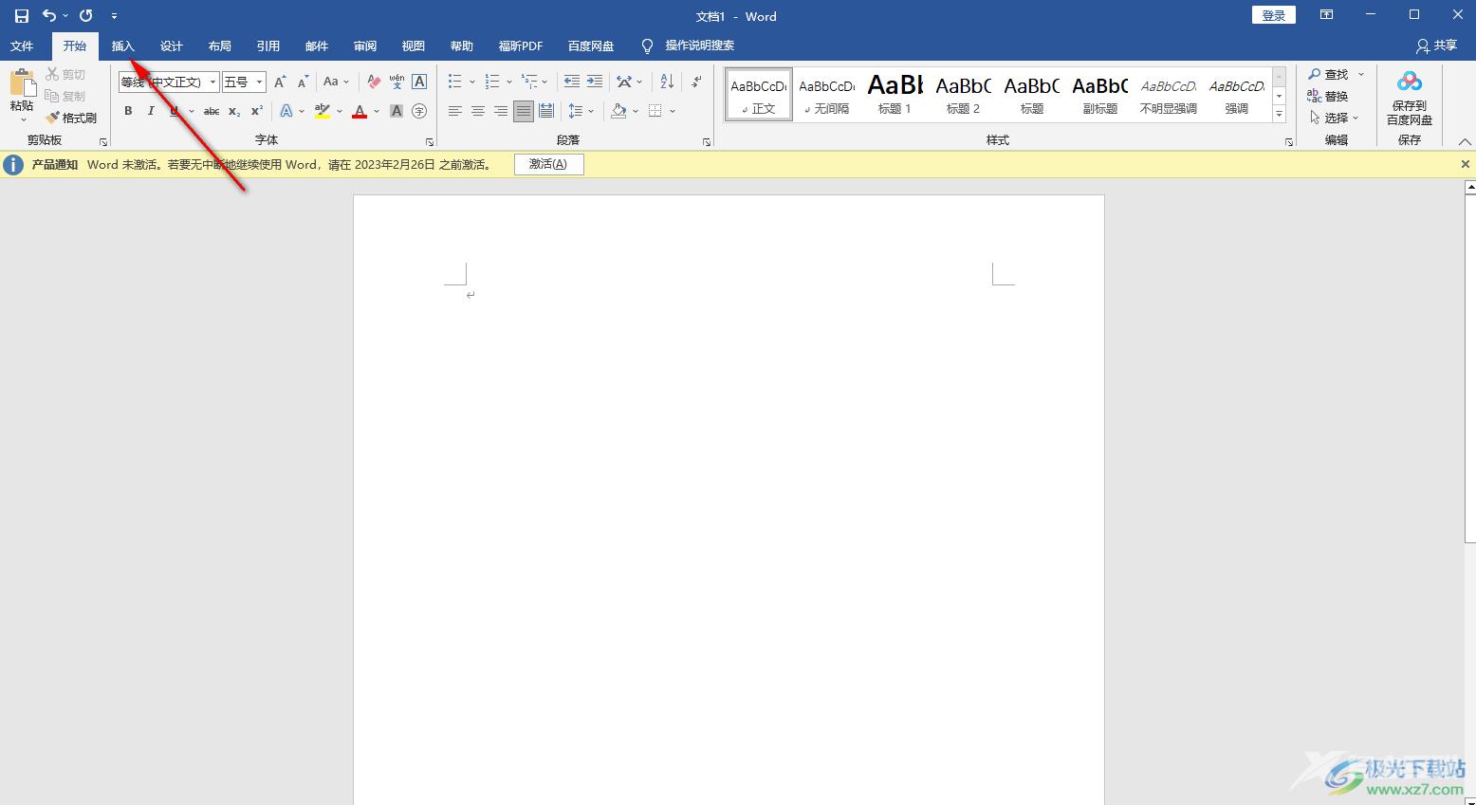Center text alignment icon
This screenshot has width=1476, height=805.
478,111
